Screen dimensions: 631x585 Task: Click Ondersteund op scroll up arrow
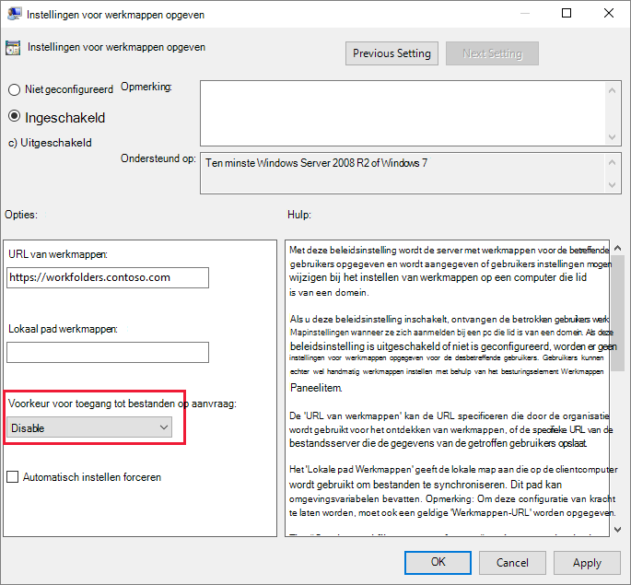pyautogui.click(x=612, y=162)
